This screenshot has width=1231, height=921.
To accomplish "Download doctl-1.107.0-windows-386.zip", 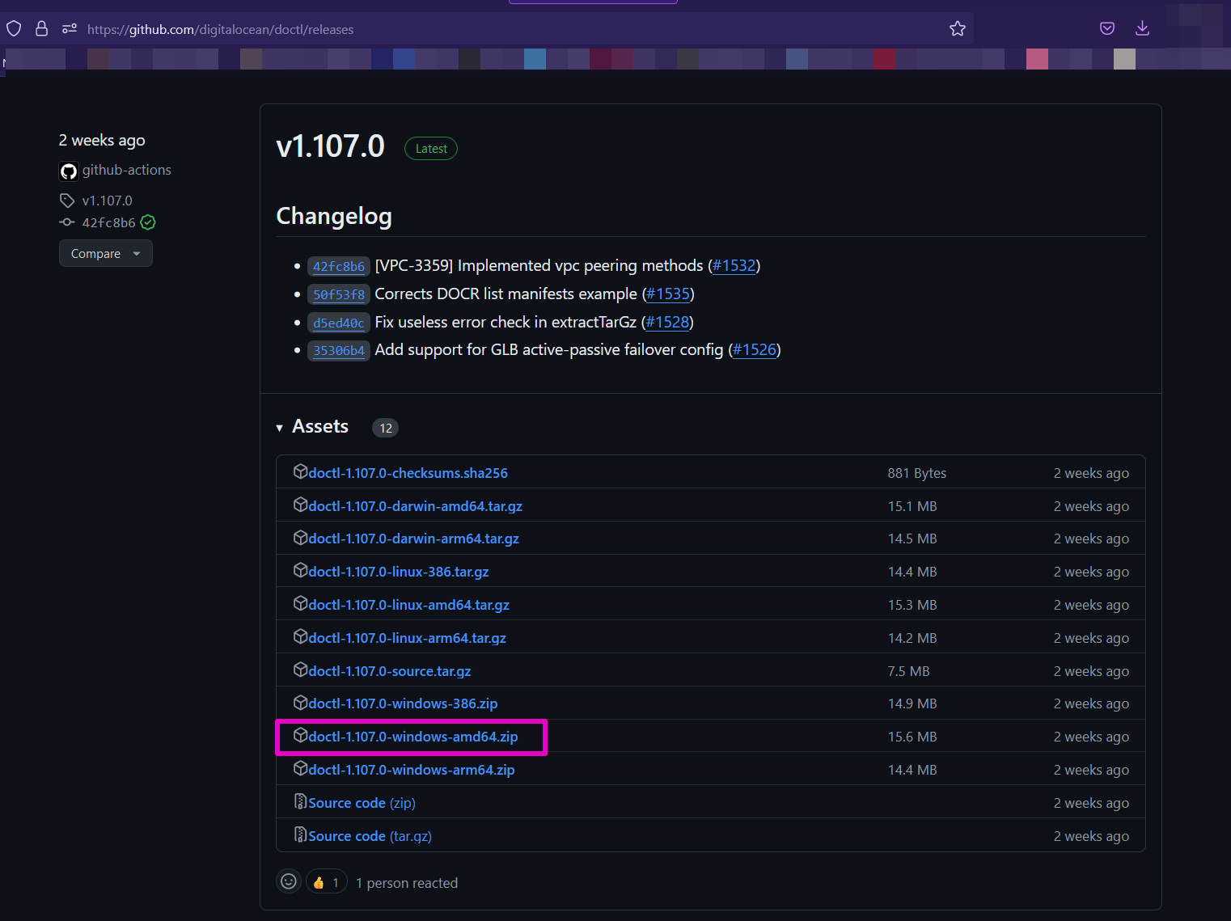I will 403,703.
